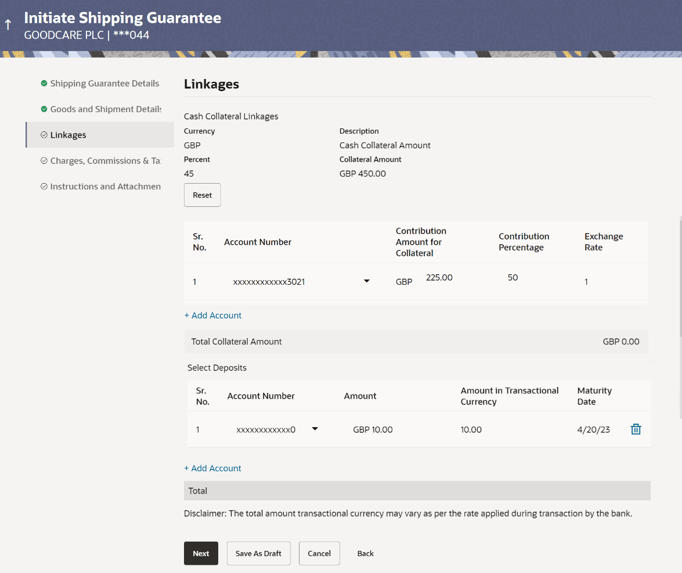Image resolution: width=682 pixels, height=573 pixels.
Task: Click green check icon beside Shipping Guarantee Details
Action: pos(44,83)
